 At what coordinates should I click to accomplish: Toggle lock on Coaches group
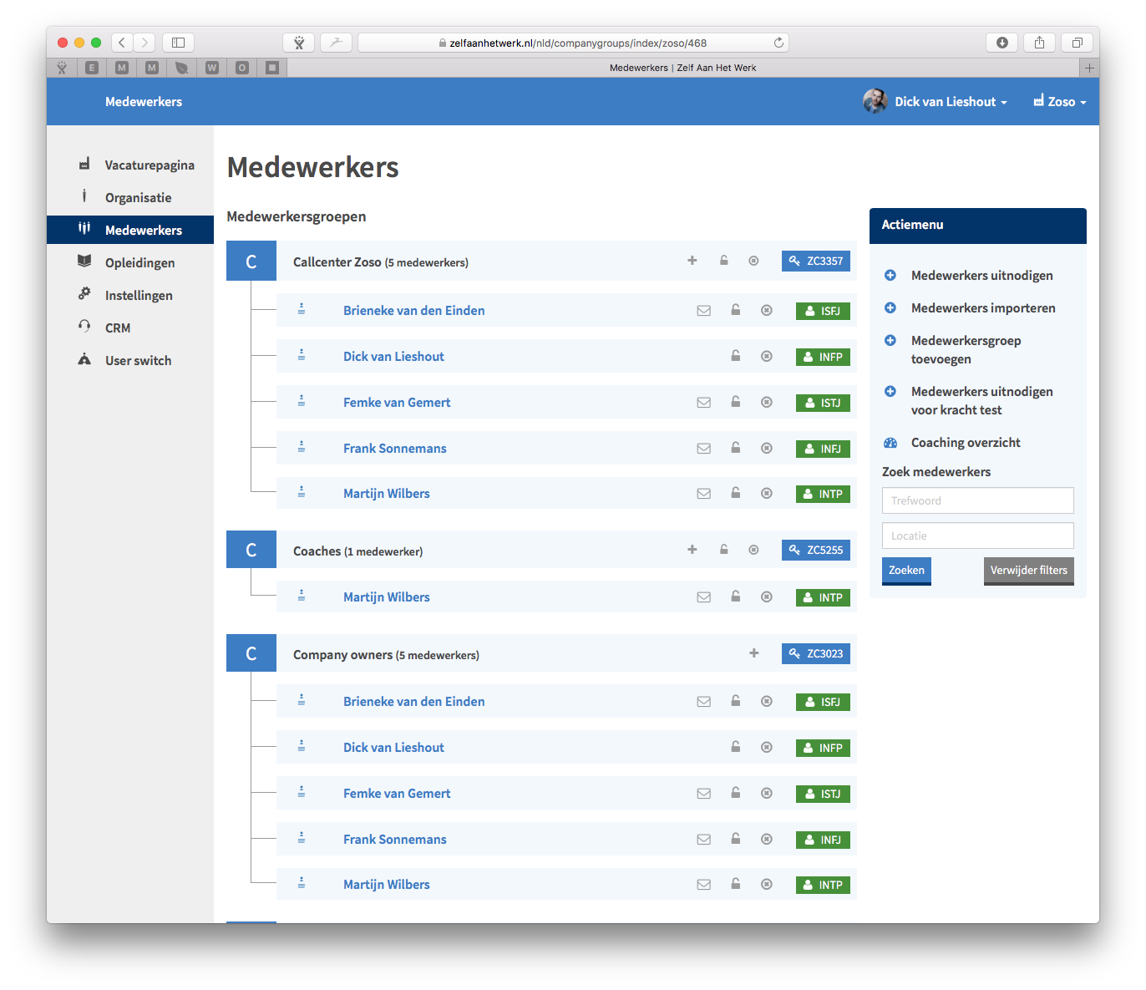724,550
